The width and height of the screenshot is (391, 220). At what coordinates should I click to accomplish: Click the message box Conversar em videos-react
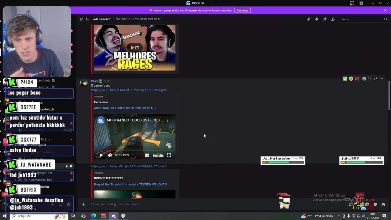[x=214, y=204]
